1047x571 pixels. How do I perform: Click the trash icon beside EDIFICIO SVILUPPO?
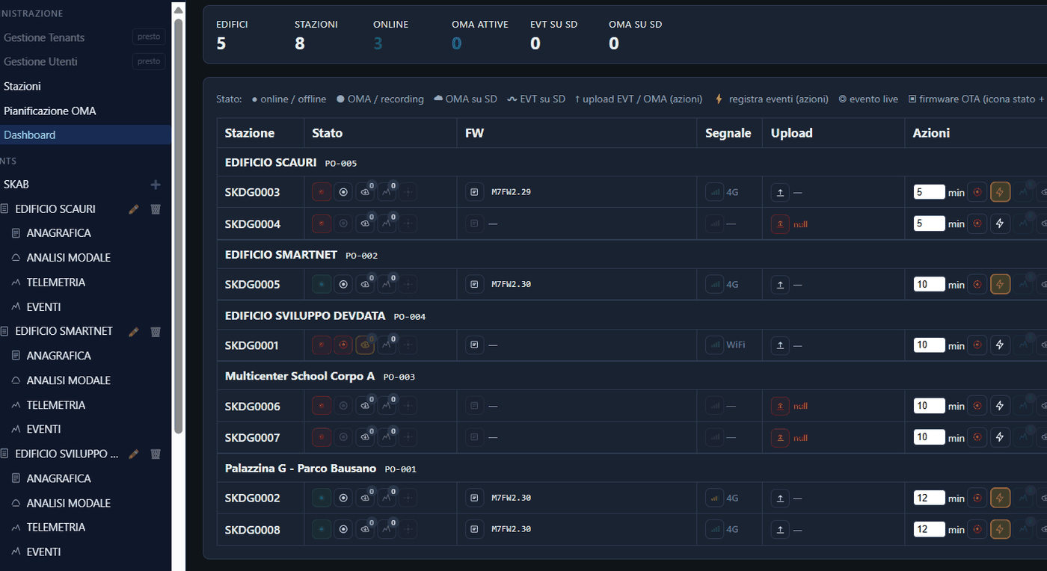(156, 454)
